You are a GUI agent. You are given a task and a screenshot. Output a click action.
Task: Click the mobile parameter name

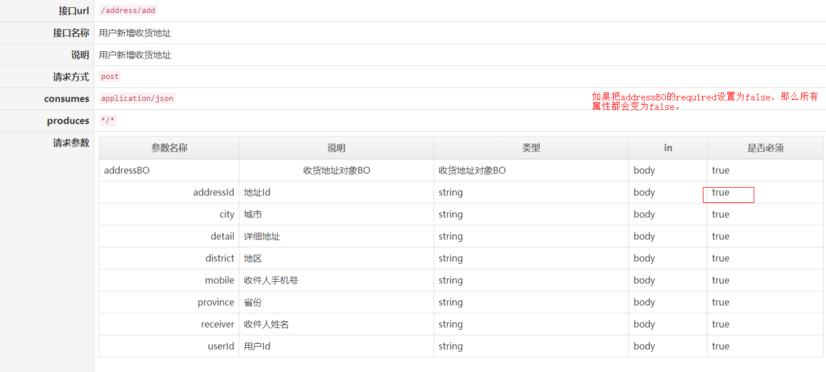pyautogui.click(x=220, y=280)
